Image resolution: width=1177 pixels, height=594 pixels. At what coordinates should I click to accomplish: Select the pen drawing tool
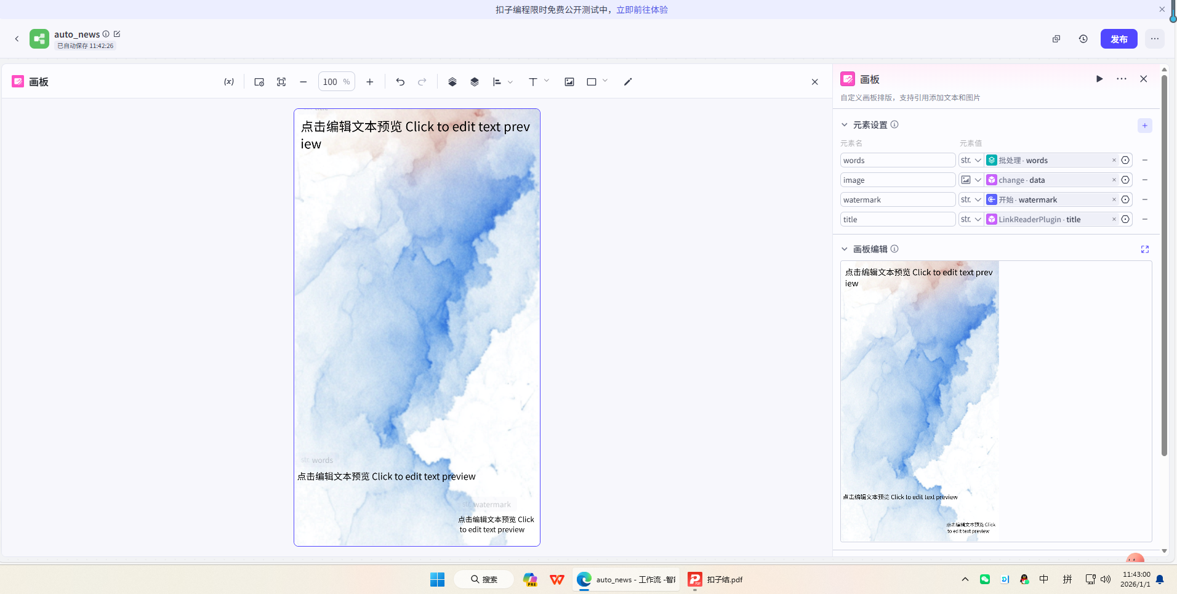coord(627,81)
